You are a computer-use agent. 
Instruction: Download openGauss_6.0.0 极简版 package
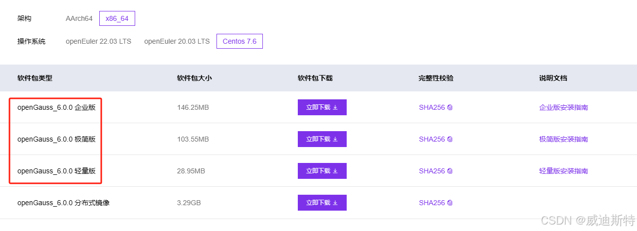322,139
